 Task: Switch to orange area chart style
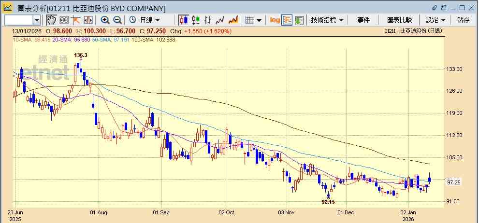(x=233, y=20)
